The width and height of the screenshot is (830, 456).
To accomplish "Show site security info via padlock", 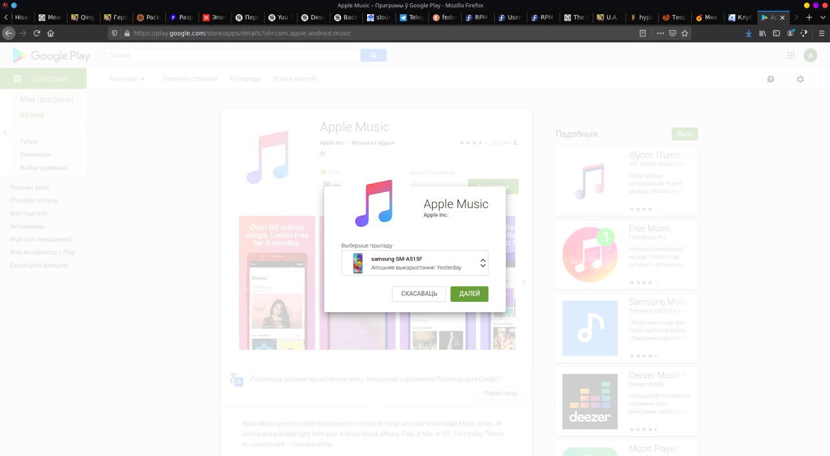I will (126, 33).
